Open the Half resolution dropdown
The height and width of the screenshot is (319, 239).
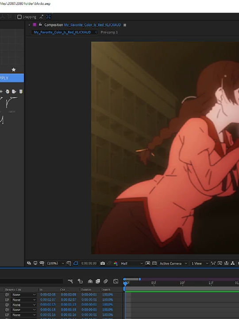coord(132,264)
